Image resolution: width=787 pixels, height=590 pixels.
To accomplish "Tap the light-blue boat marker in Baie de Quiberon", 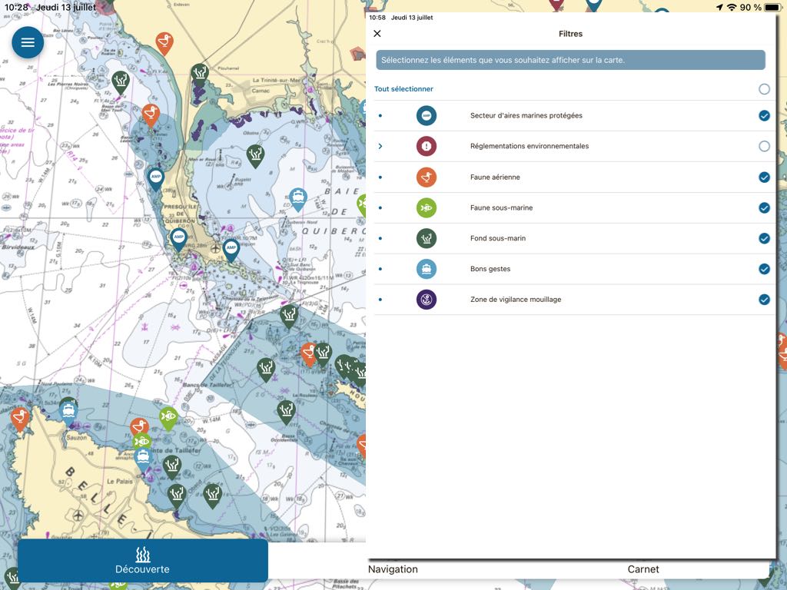I will point(298,198).
